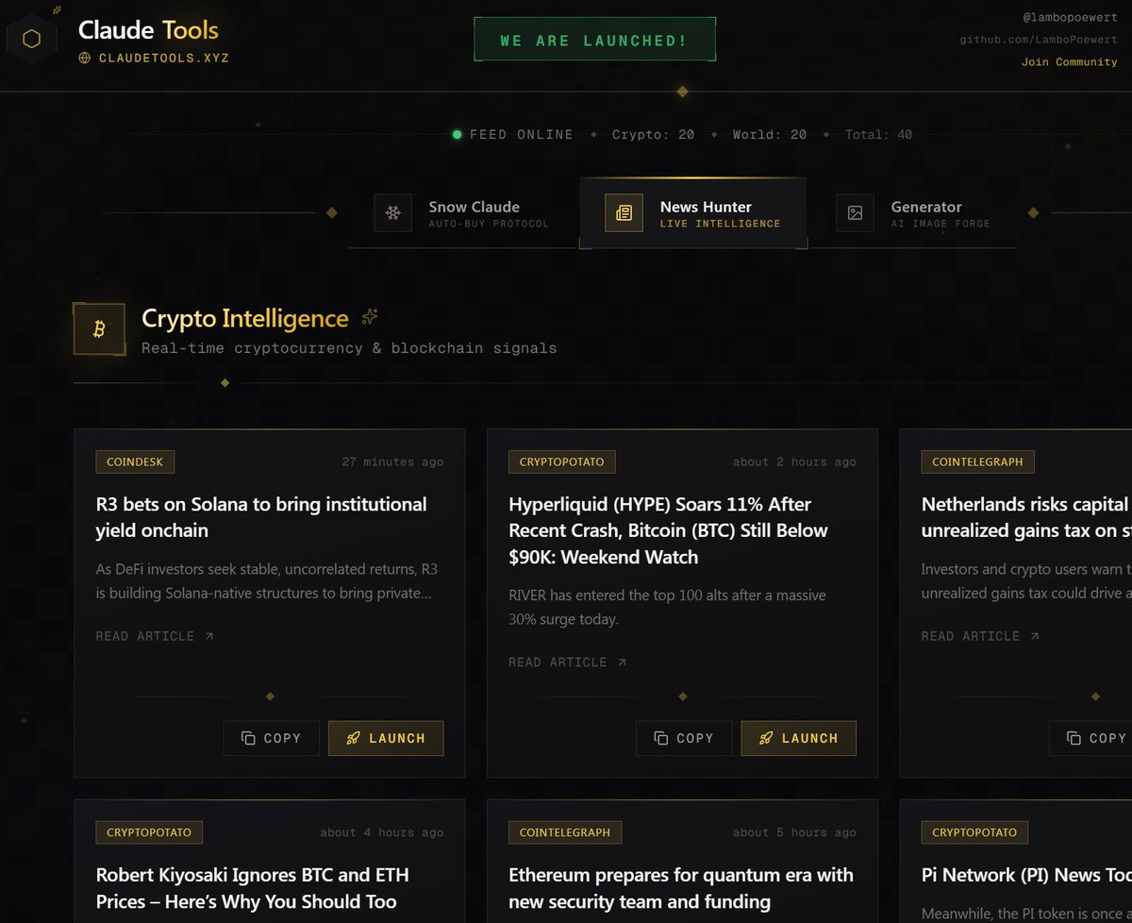Select the News Hunter Live Intelligence tab
Viewport: 1132px width, 923px height.
[693, 213]
